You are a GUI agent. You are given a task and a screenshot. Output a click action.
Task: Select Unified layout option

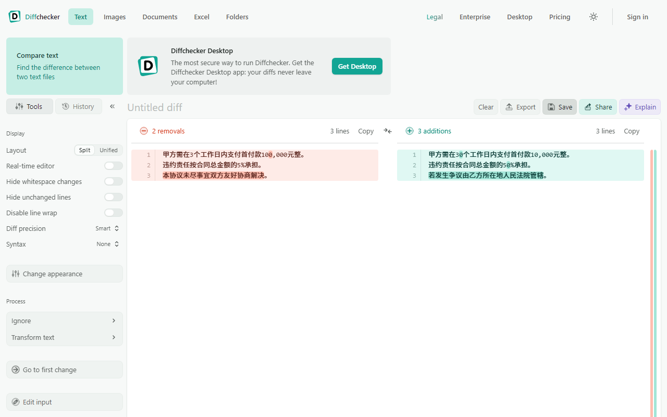[109, 150]
